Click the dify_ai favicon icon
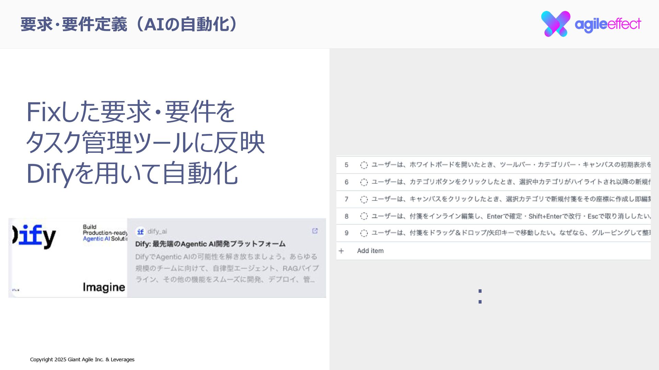 [x=140, y=232]
